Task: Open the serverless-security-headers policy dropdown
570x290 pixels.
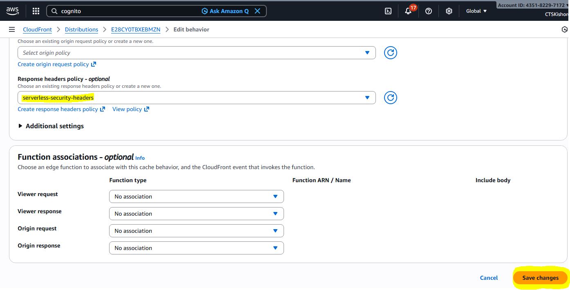Action: pos(196,98)
